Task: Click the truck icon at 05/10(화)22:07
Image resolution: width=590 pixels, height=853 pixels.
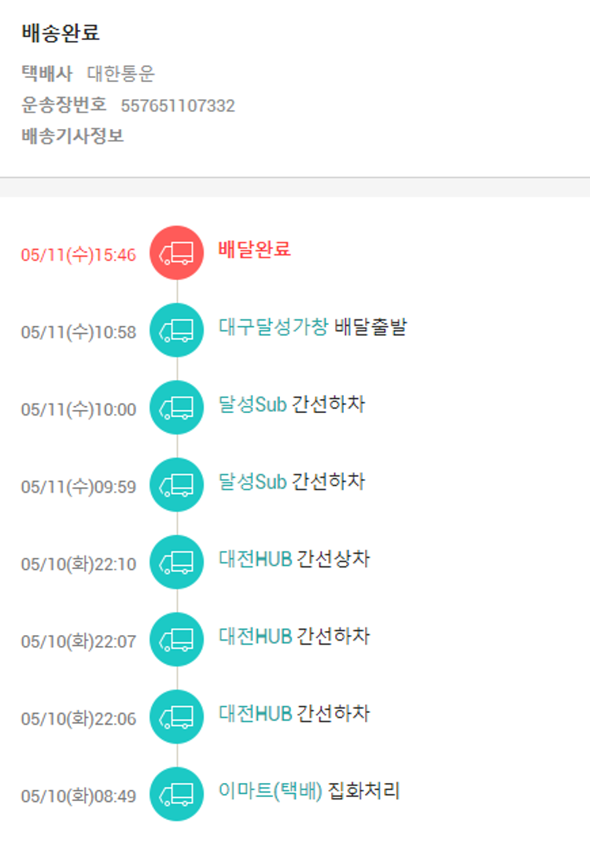Action: point(176,639)
